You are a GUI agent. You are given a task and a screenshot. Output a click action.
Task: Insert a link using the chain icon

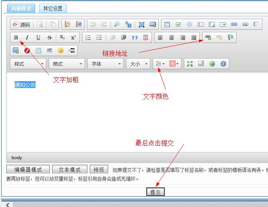click(208, 37)
